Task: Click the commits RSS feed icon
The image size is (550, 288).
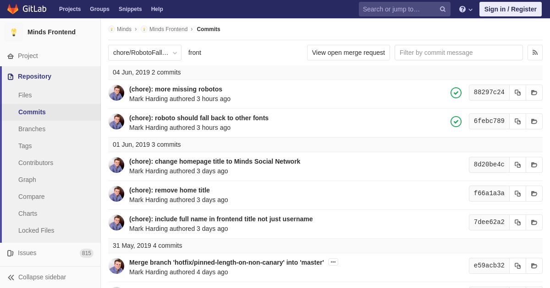Action: [x=535, y=53]
